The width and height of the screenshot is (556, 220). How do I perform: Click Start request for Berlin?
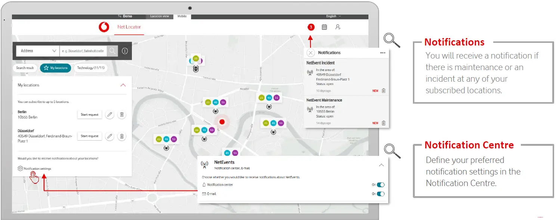(x=90, y=115)
